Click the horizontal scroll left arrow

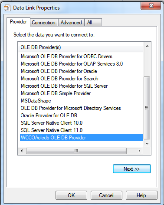pyautogui.click(x=22, y=151)
